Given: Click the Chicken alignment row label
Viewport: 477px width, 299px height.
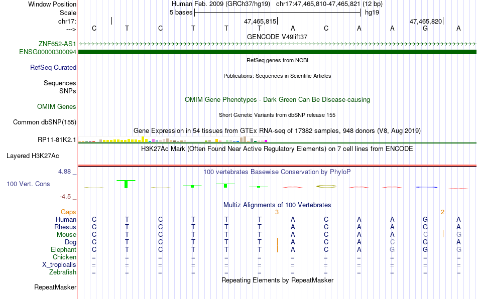Looking at the screenshot, I should [64, 257].
